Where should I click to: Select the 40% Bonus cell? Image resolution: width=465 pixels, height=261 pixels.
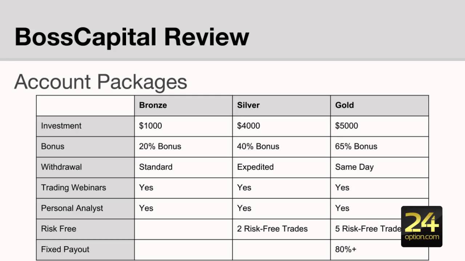tap(258, 146)
